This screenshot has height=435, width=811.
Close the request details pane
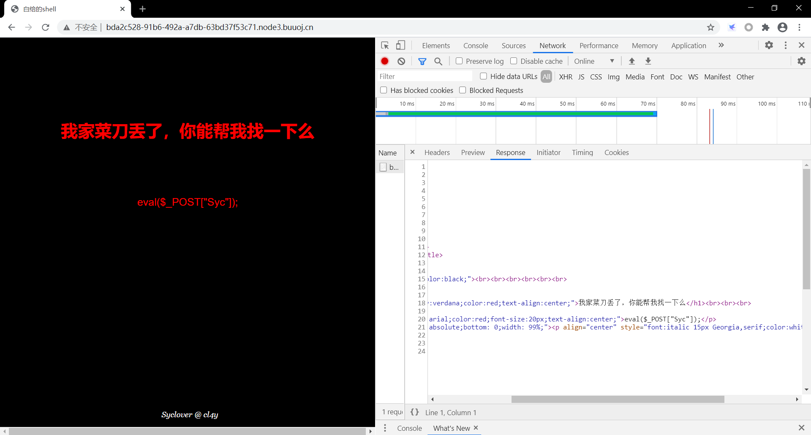click(x=413, y=152)
